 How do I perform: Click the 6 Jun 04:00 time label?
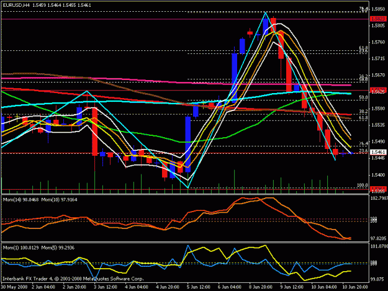(x=229, y=287)
